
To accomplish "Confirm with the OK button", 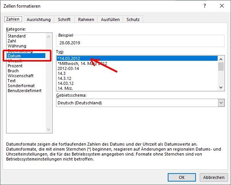I will click(182, 177).
